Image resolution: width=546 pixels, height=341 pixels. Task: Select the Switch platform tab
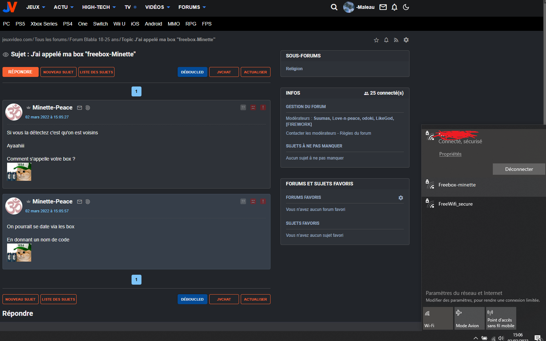[x=100, y=24]
